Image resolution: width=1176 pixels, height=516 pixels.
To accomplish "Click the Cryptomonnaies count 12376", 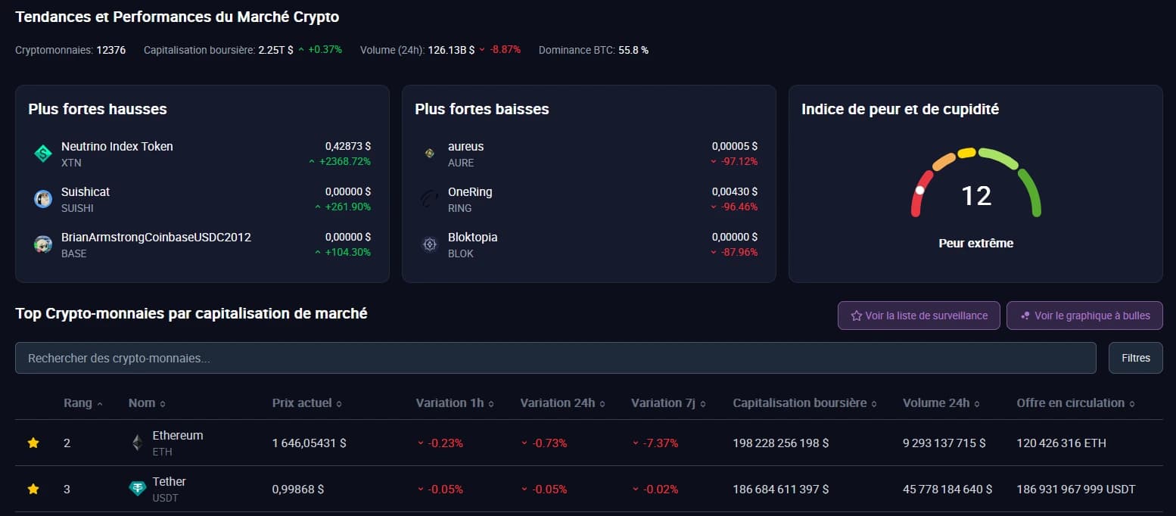I will pos(111,50).
